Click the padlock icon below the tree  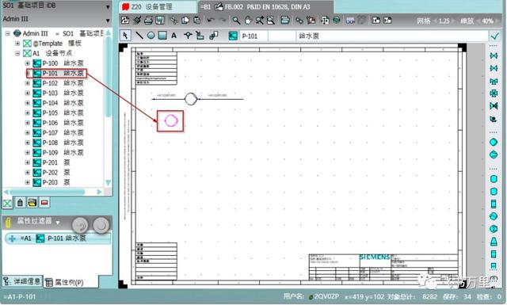(x=20, y=203)
